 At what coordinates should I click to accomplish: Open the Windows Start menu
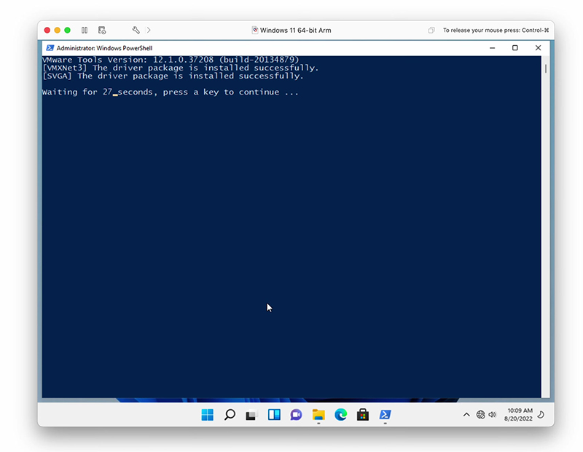[x=208, y=414]
